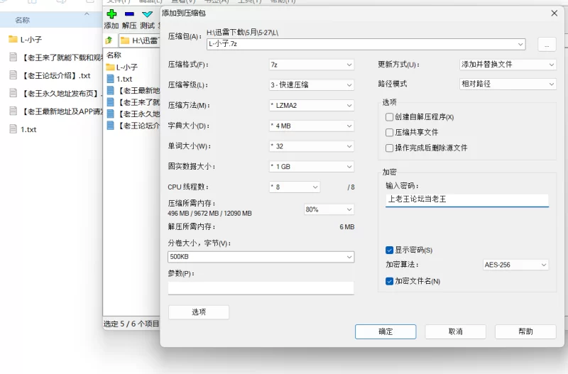This screenshot has width=568, height=374.
Task: Open the 加密算法 AES-256 dropdown
Action: pyautogui.click(x=515, y=265)
